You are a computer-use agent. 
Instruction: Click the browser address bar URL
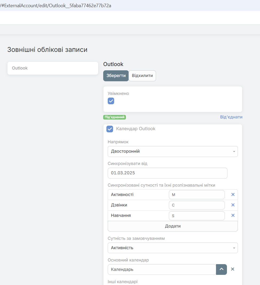pyautogui.click(x=55, y=6)
